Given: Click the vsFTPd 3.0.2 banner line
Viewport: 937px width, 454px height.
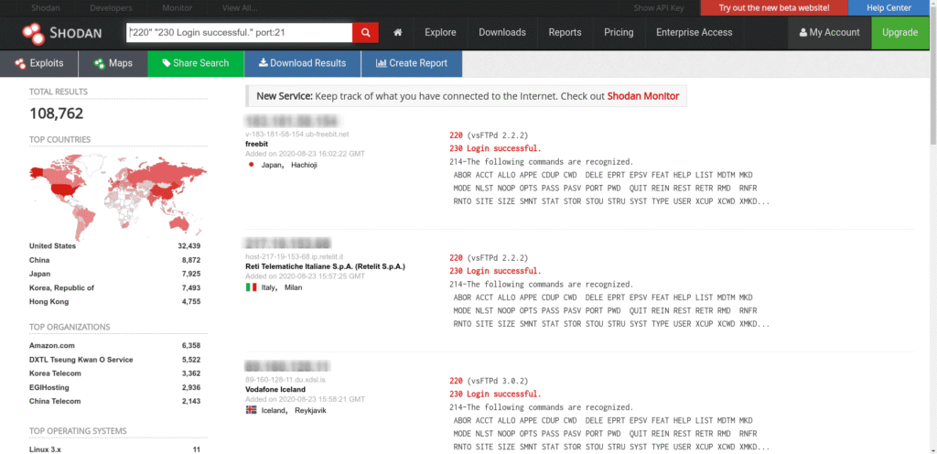Looking at the screenshot, I should tap(489, 381).
